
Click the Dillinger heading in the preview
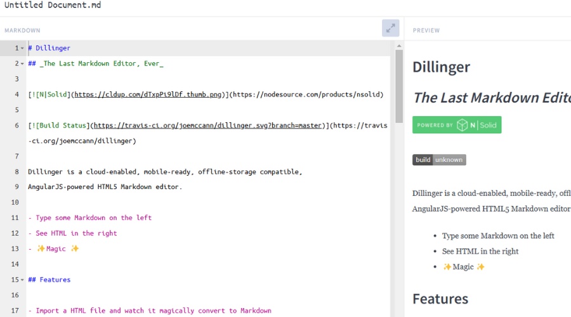point(441,67)
